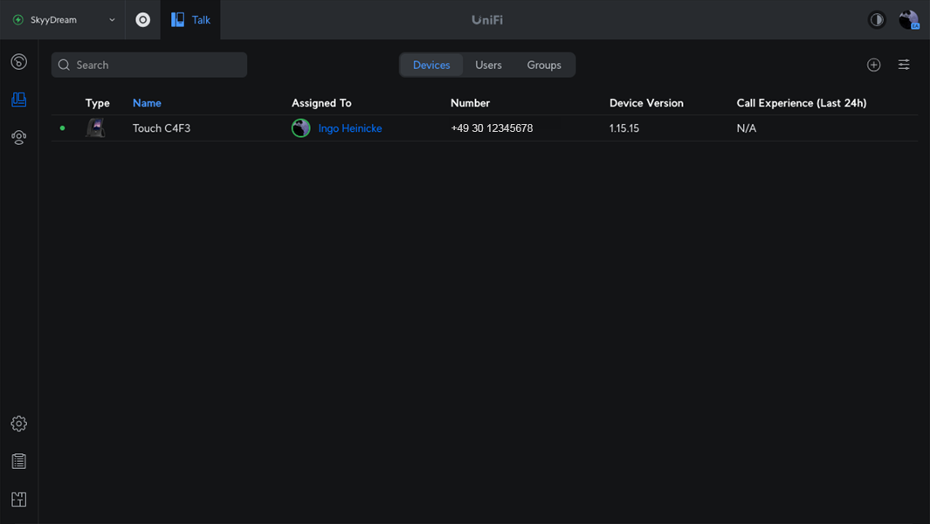930x524 pixels.
Task: Select the Devices tab
Action: click(x=431, y=65)
